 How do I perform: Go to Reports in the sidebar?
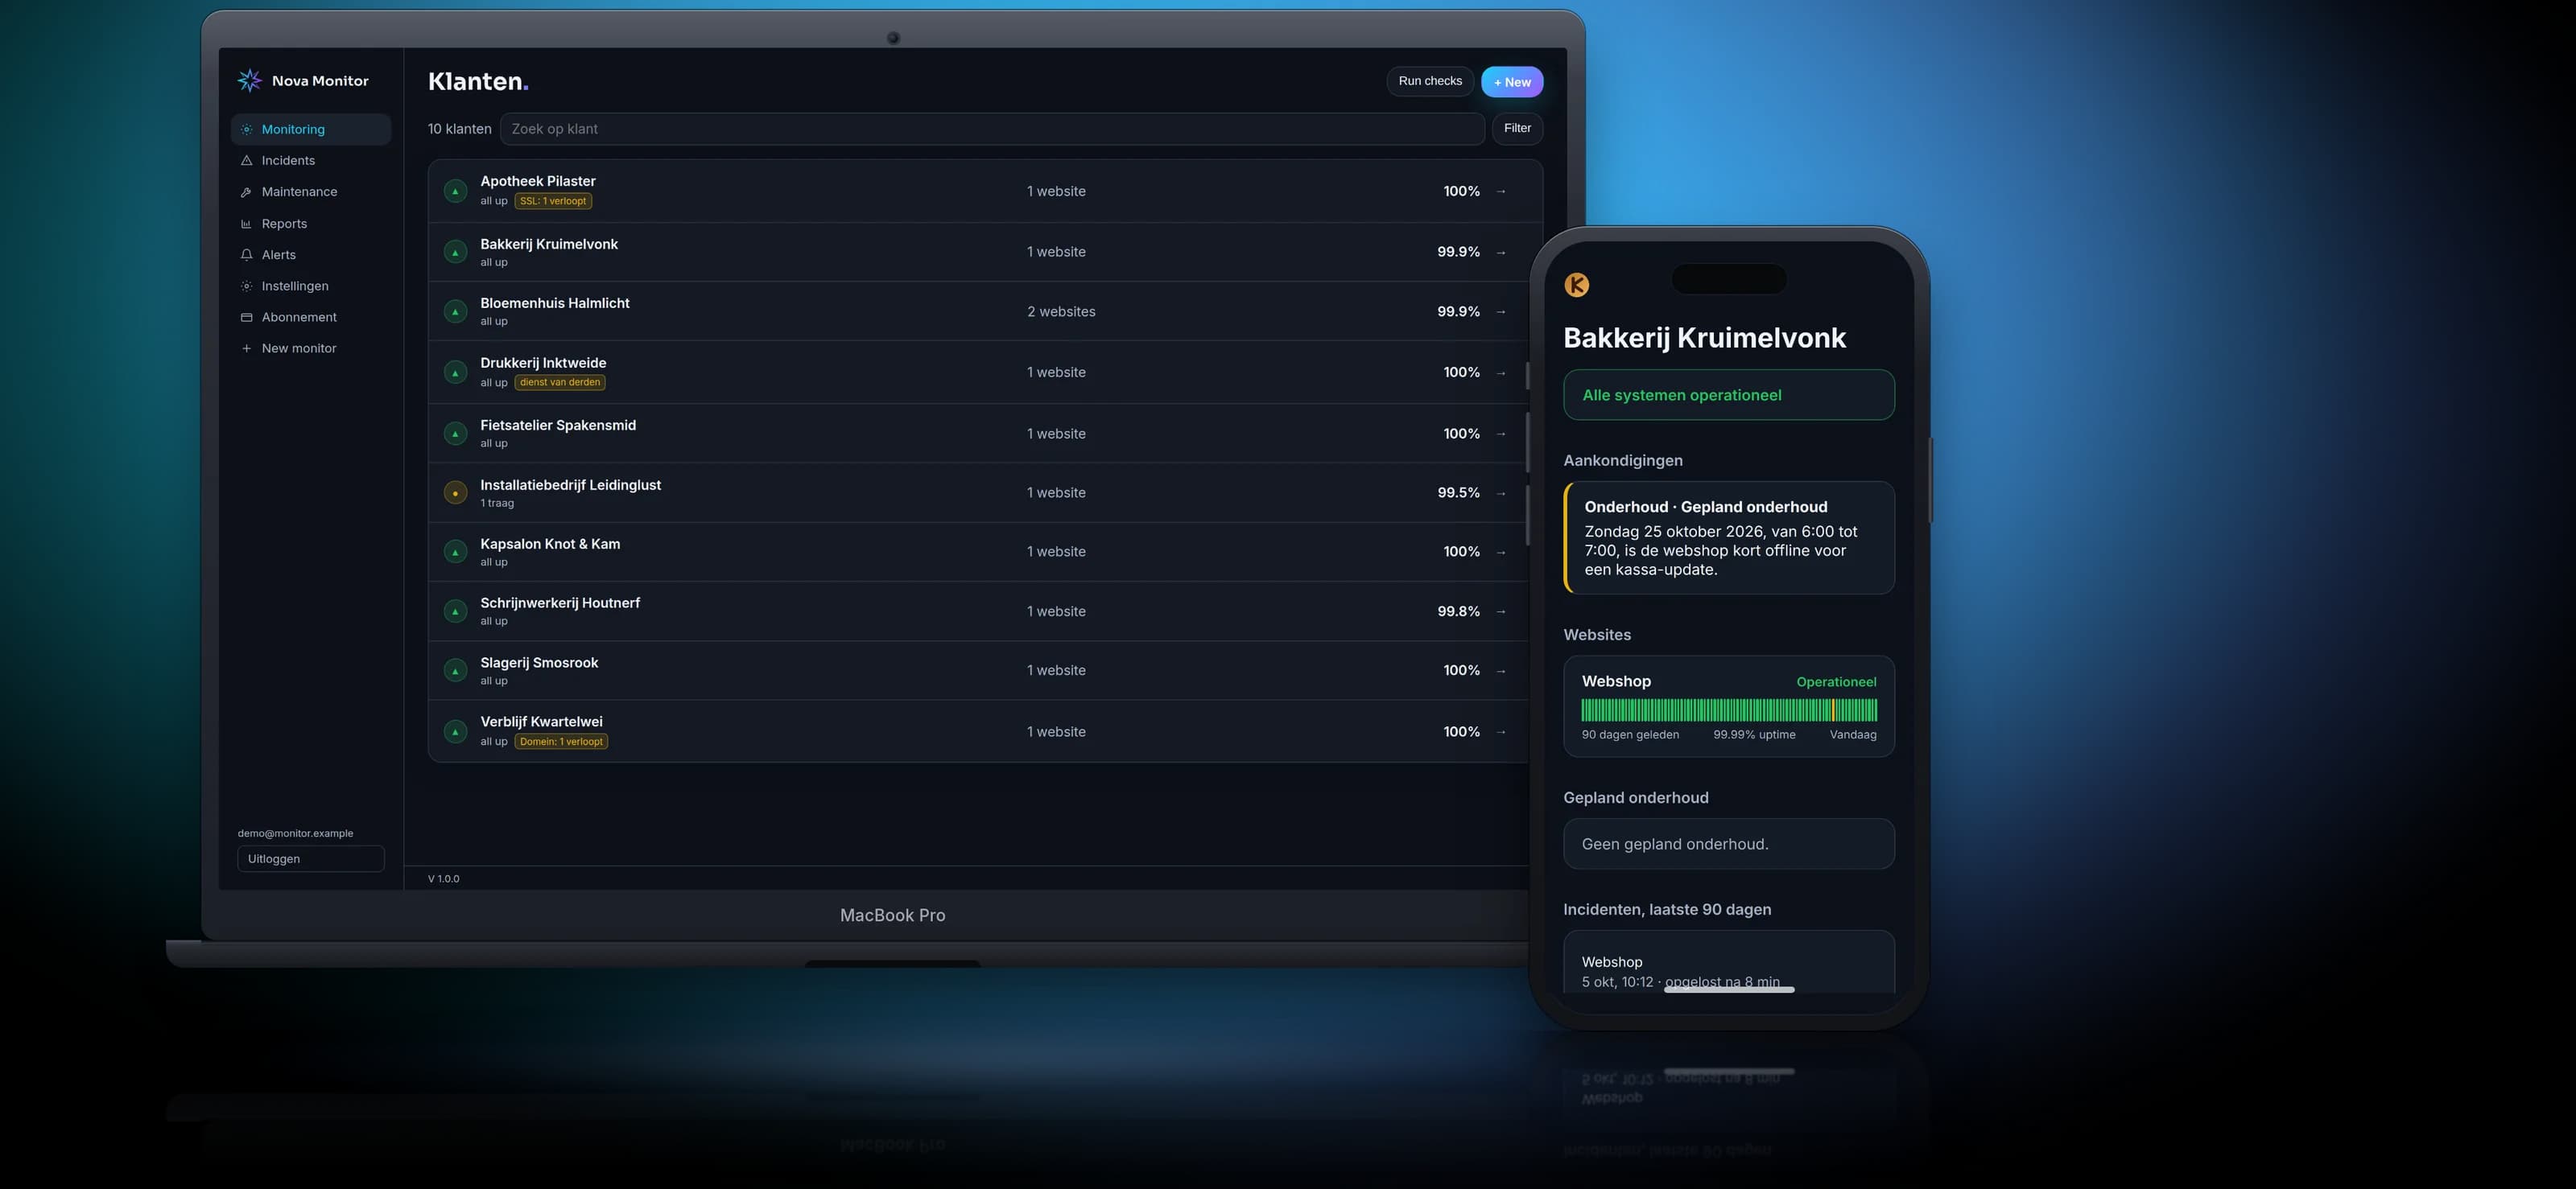point(311,224)
